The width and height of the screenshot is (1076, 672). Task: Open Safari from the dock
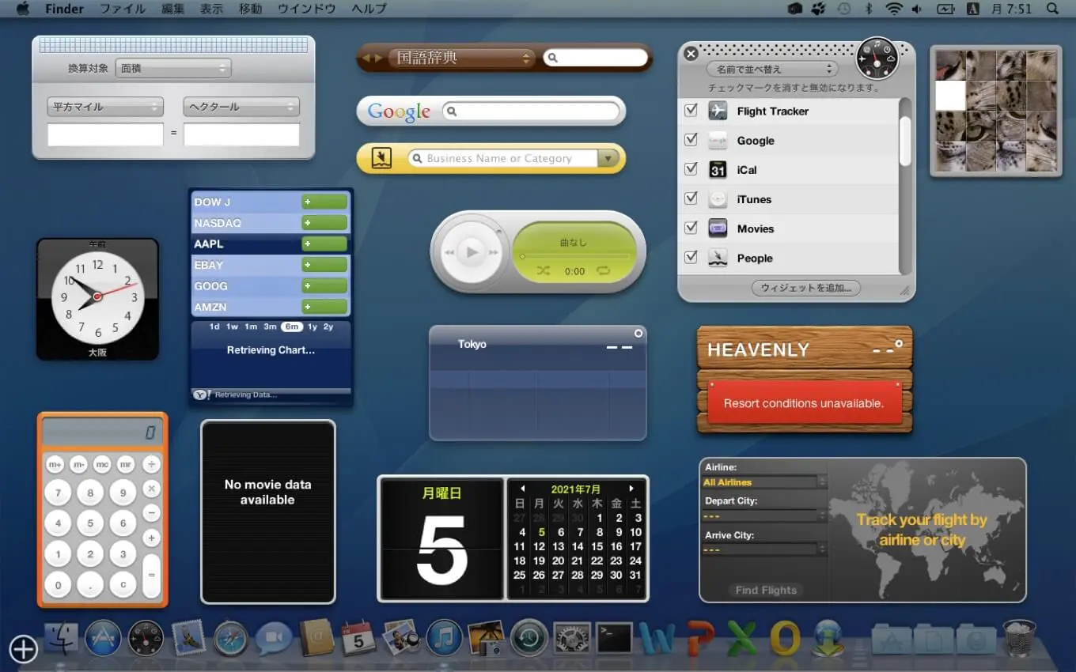(x=231, y=638)
